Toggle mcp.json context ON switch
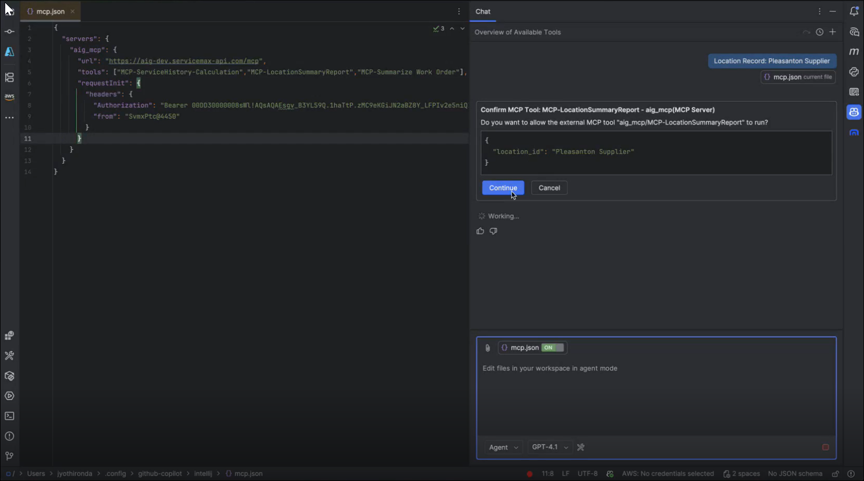 [x=552, y=348]
